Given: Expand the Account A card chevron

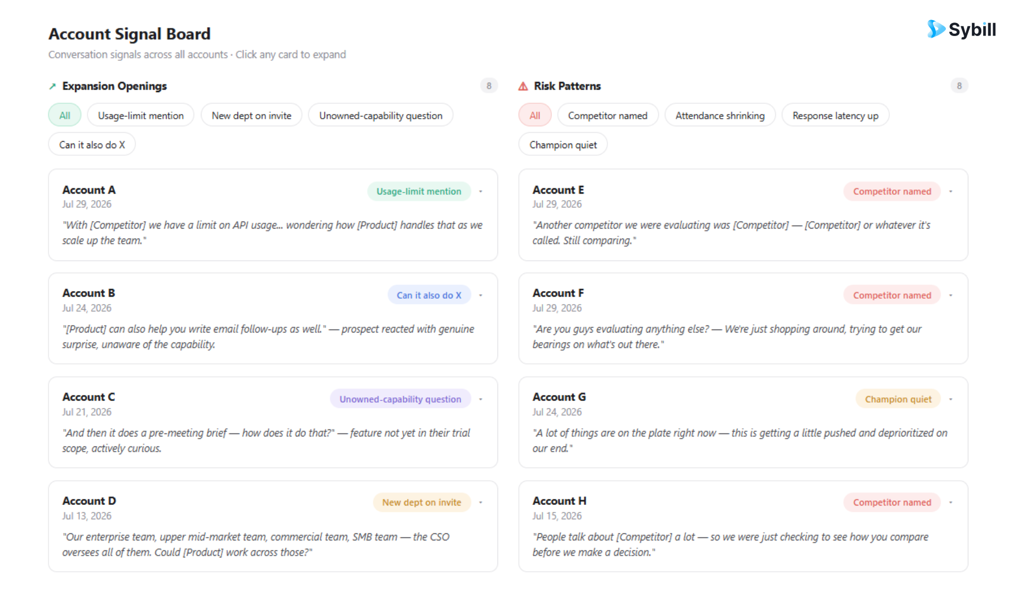Looking at the screenshot, I should [x=480, y=191].
